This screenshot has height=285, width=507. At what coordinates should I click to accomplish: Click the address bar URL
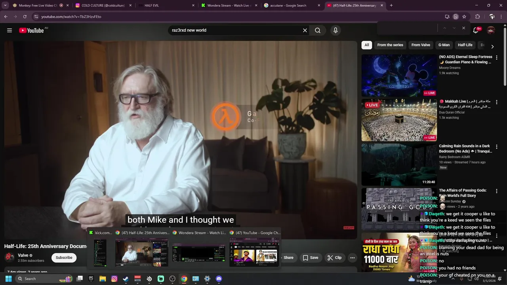71,17
